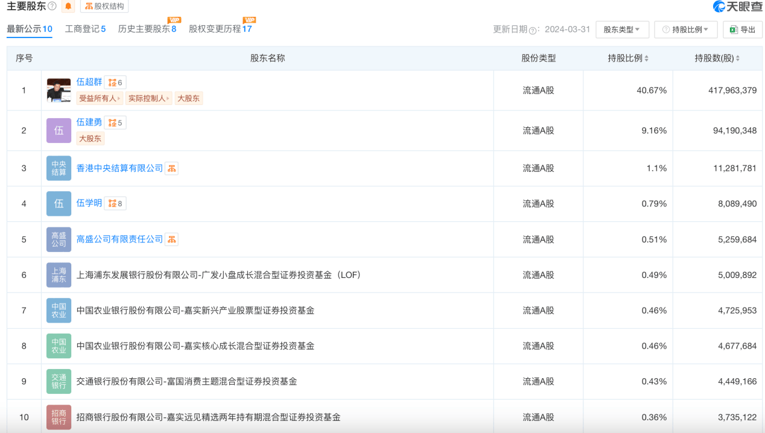Click the 高盛公司 avatar icon

coord(59,239)
